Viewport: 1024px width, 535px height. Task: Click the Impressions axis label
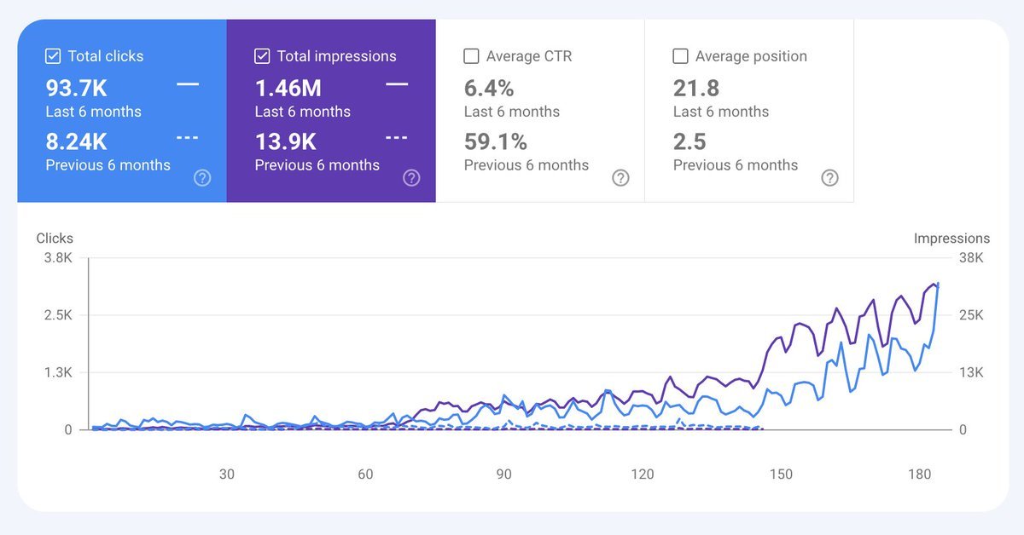[x=951, y=239]
